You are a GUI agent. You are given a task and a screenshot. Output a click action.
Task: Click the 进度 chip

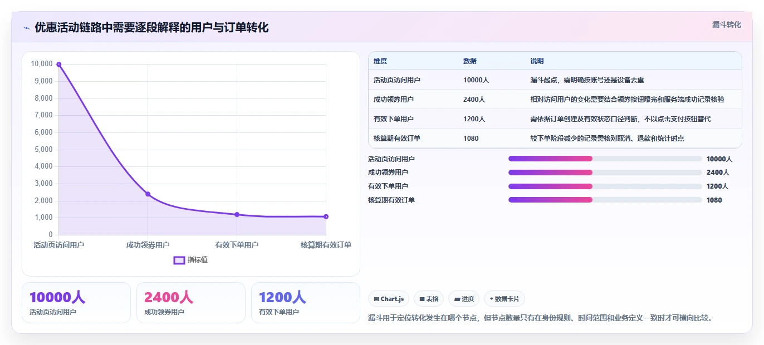point(464,299)
